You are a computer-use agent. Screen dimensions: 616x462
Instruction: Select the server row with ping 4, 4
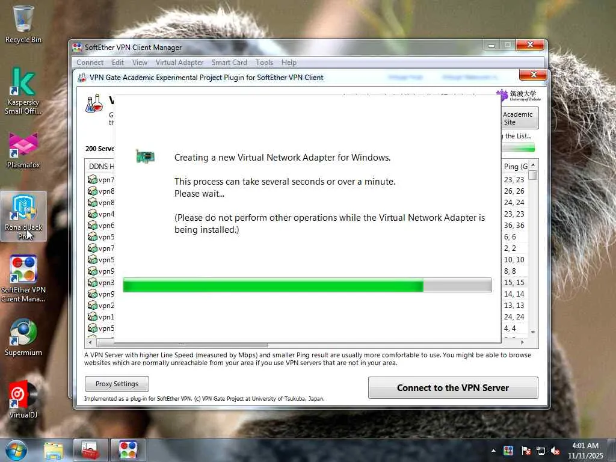tap(514, 328)
